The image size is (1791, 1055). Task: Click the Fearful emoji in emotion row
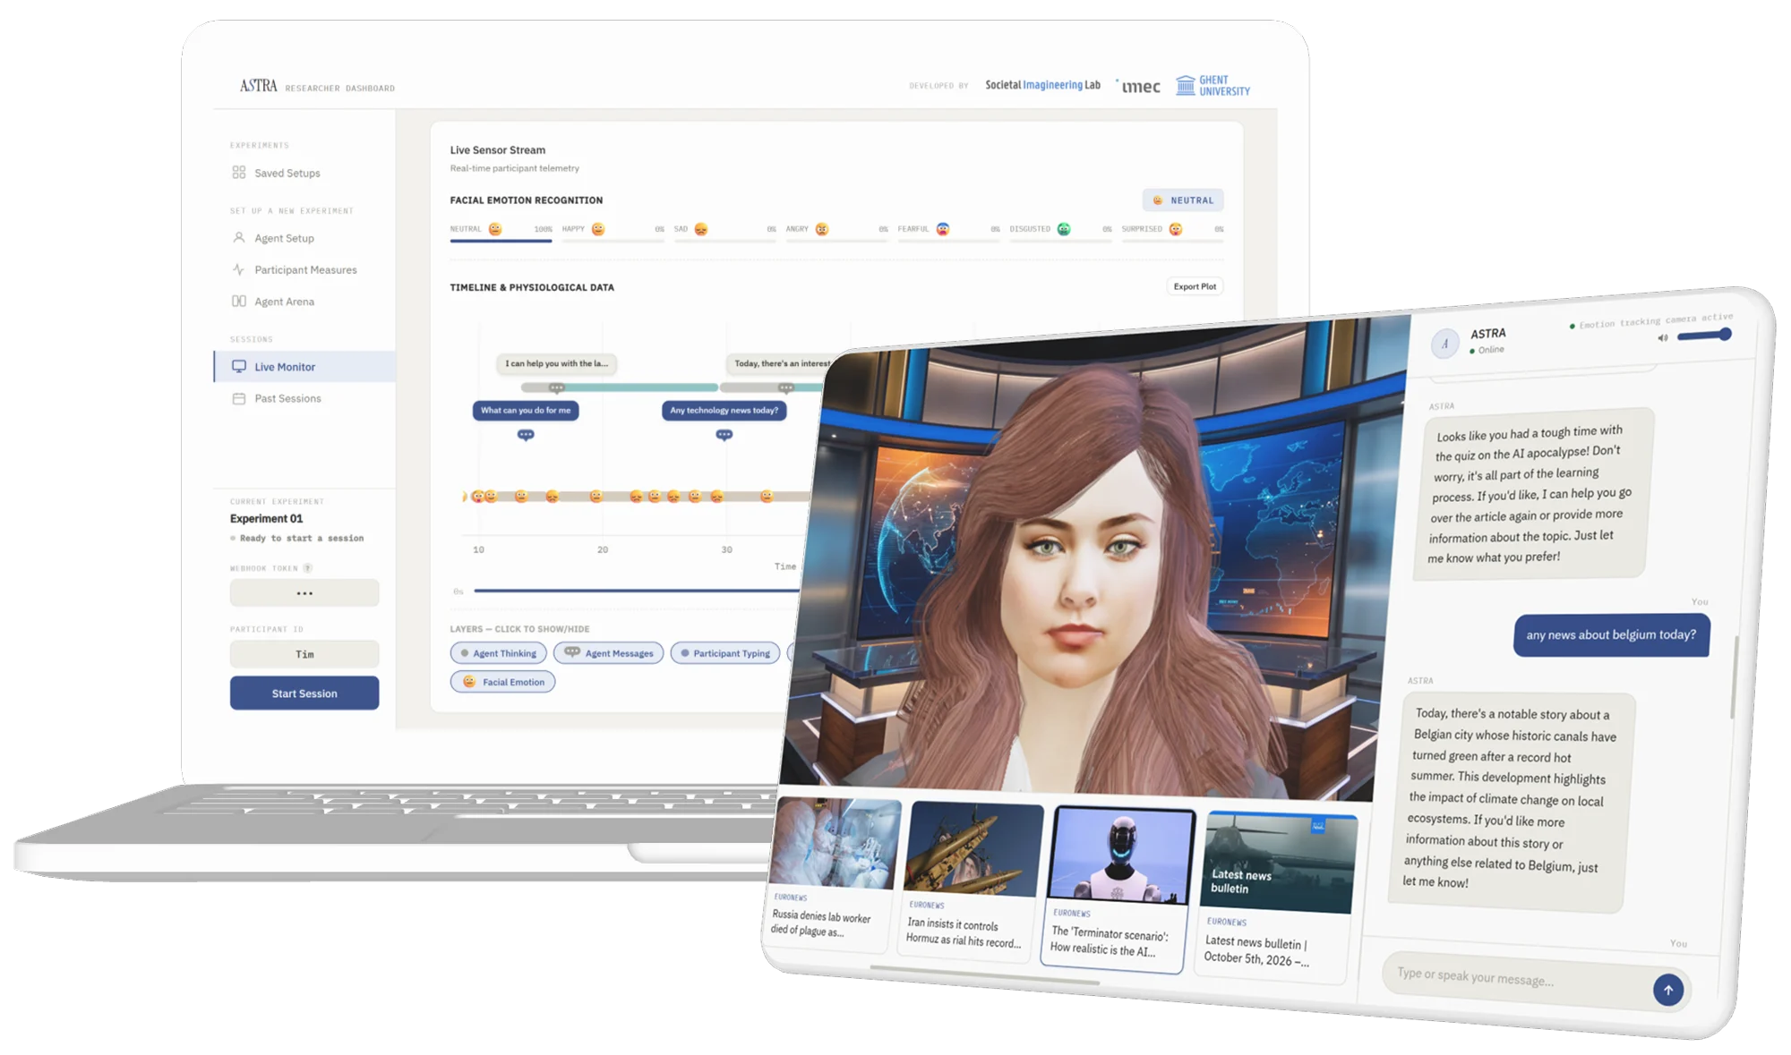pos(943,229)
